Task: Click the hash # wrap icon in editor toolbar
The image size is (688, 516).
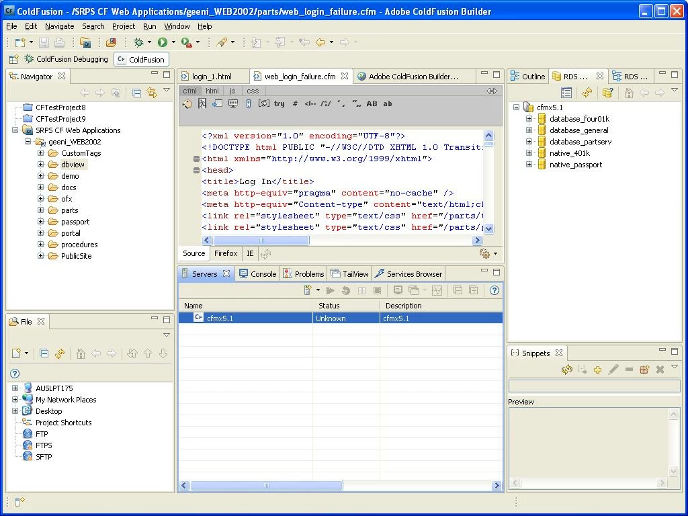Action: coord(296,103)
